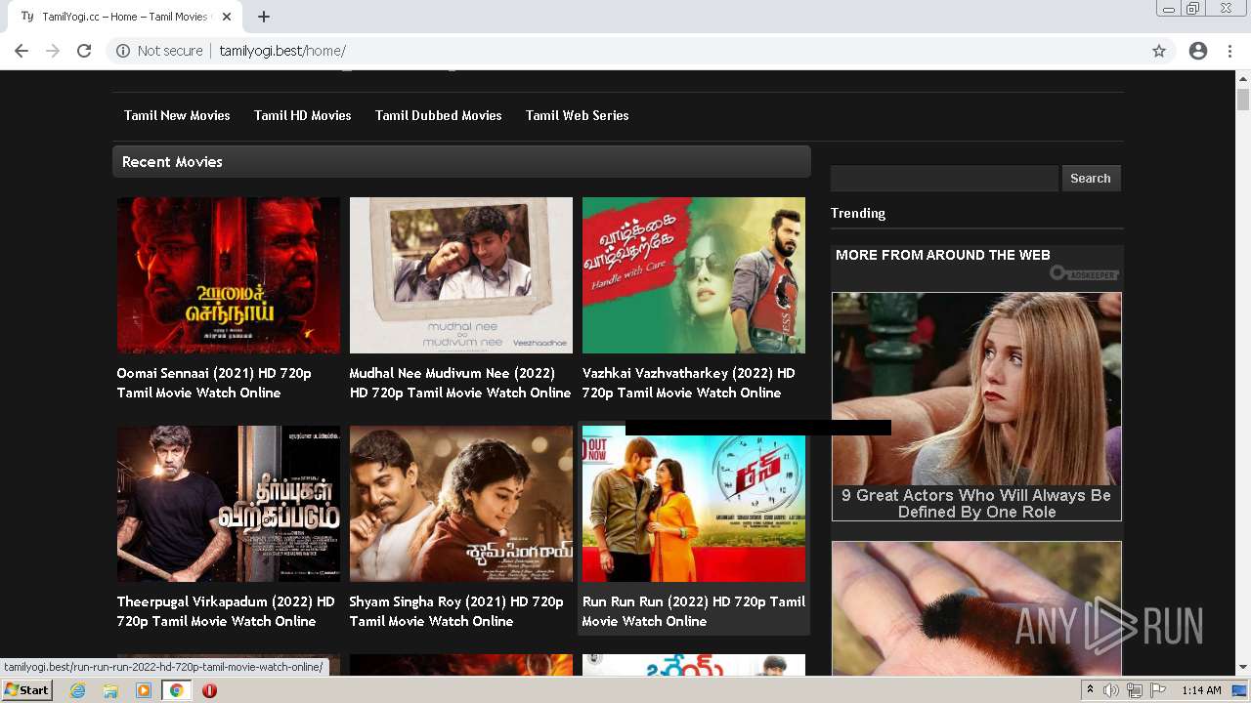Click the AdsKeeper logo
This screenshot has width=1251, height=703.
click(1084, 273)
